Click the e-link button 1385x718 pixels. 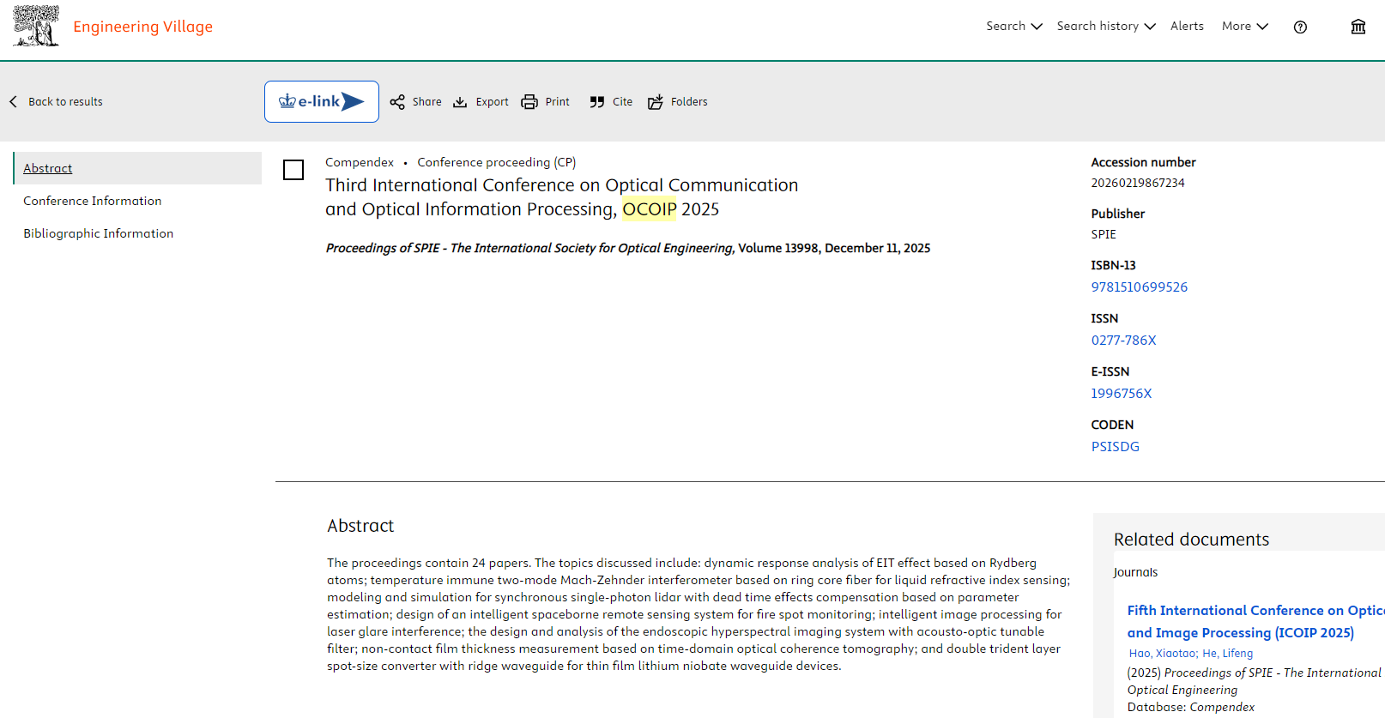coord(322,102)
